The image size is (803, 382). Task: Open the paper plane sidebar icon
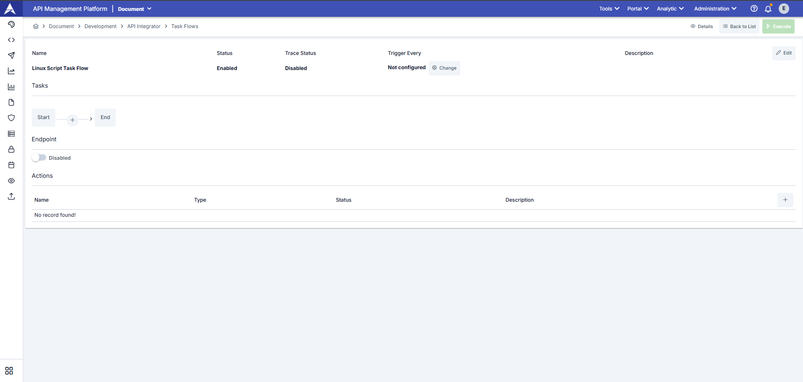tap(11, 55)
